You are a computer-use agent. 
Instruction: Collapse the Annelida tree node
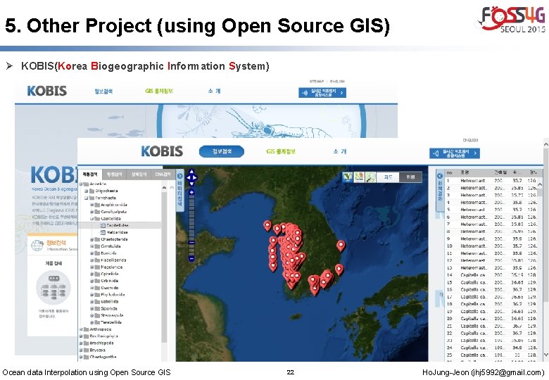coord(81,184)
